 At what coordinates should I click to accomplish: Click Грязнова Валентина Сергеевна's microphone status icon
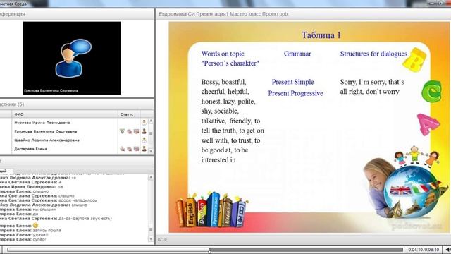[x=122, y=131]
